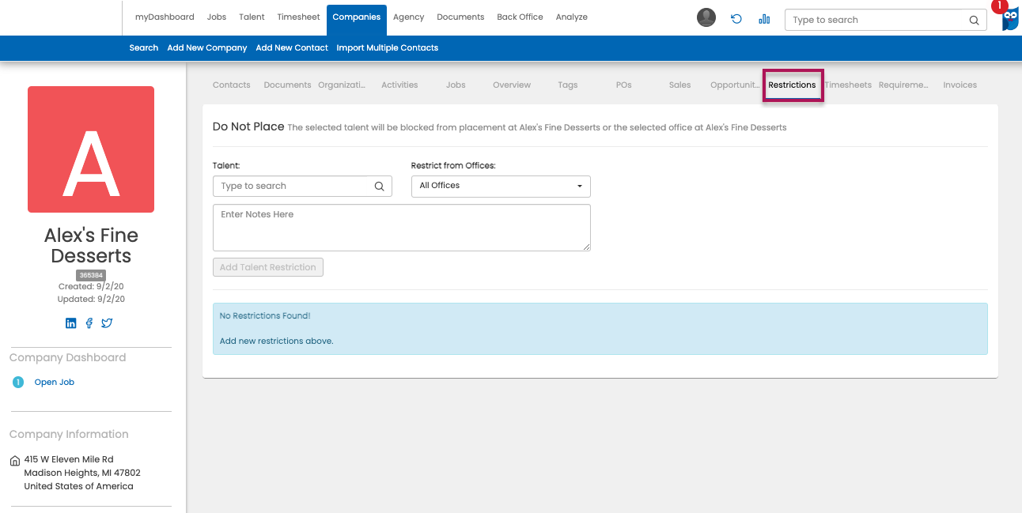
Task: Open the owl notifications icon
Action: 1010,18
